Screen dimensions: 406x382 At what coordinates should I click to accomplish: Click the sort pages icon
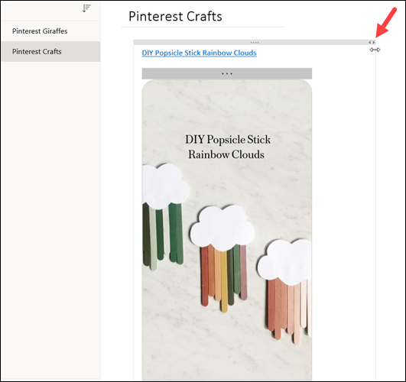point(86,8)
